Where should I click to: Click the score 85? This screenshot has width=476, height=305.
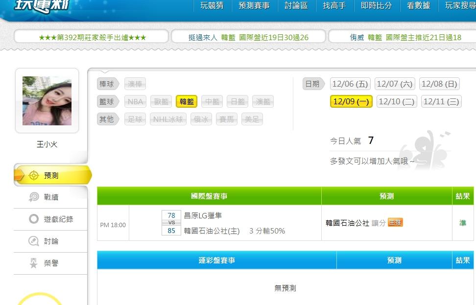[171, 231]
